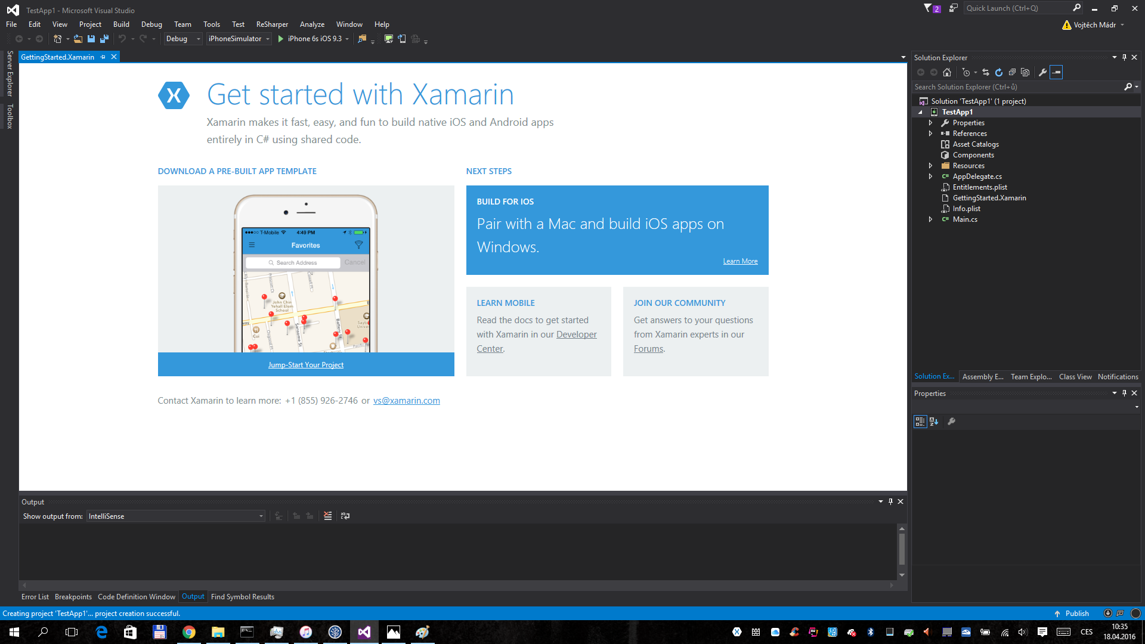This screenshot has width=1145, height=644.
Task: Click the Team Explorer tab icon
Action: [x=1031, y=377]
